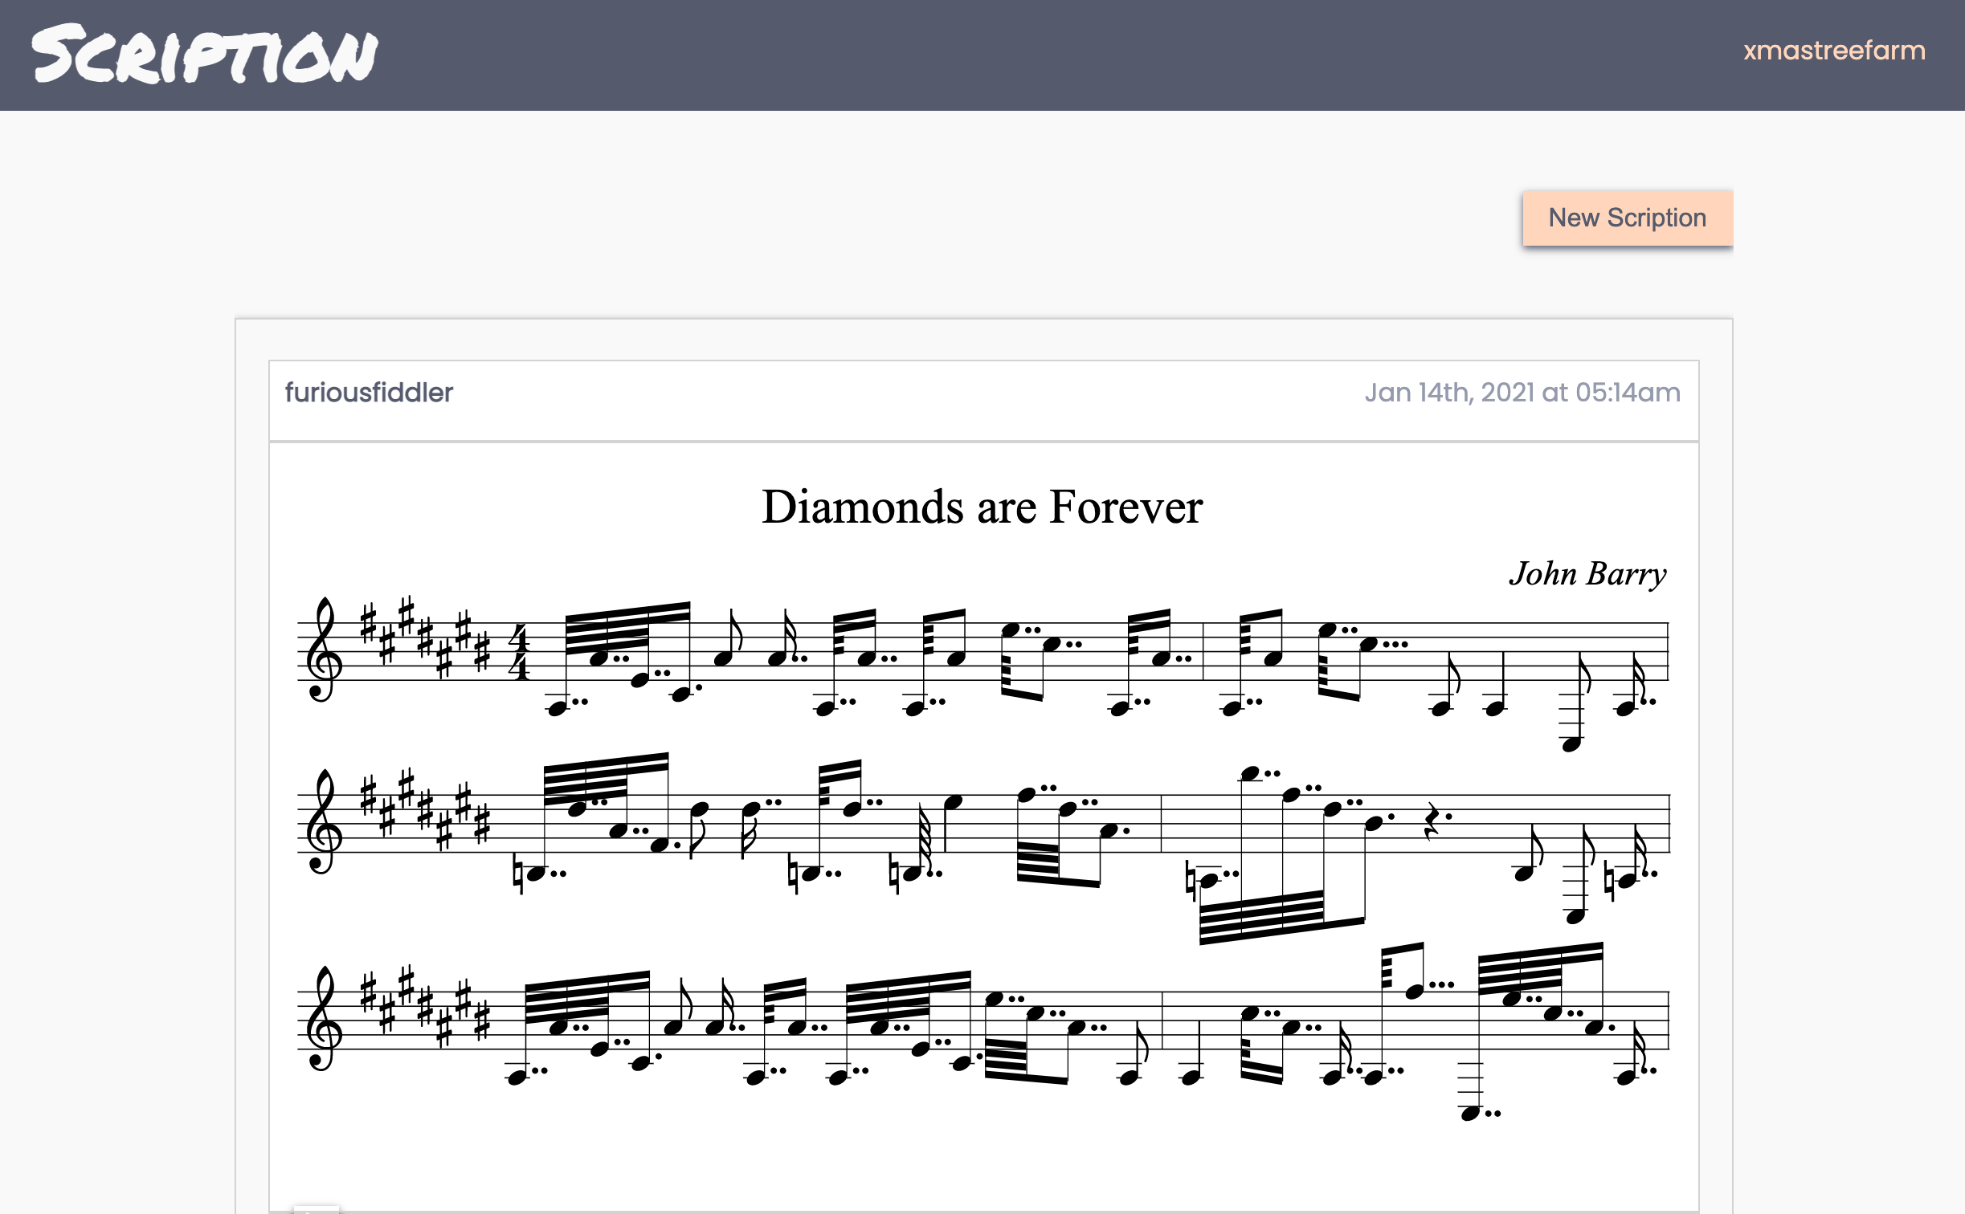The width and height of the screenshot is (1965, 1214).
Task: Click the treble clef on second staff
Action: [x=323, y=822]
